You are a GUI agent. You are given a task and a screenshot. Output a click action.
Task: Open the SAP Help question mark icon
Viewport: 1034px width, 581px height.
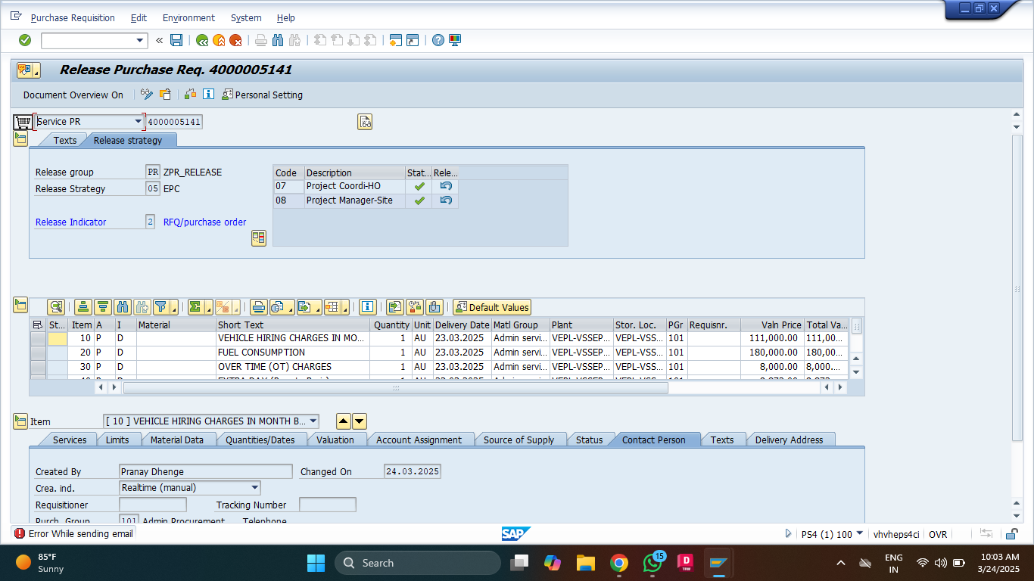(x=438, y=40)
